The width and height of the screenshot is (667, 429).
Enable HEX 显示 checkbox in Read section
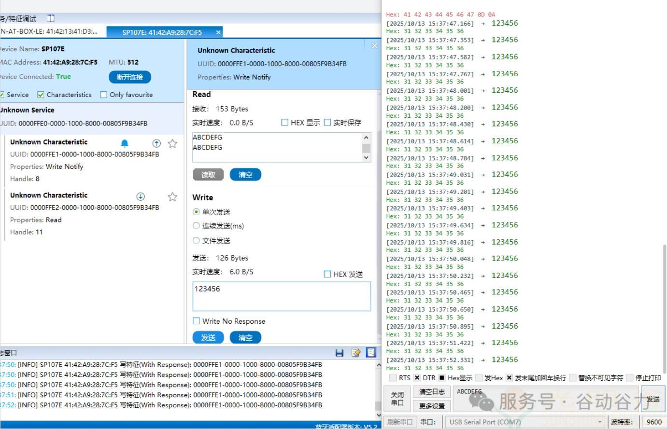(x=285, y=123)
